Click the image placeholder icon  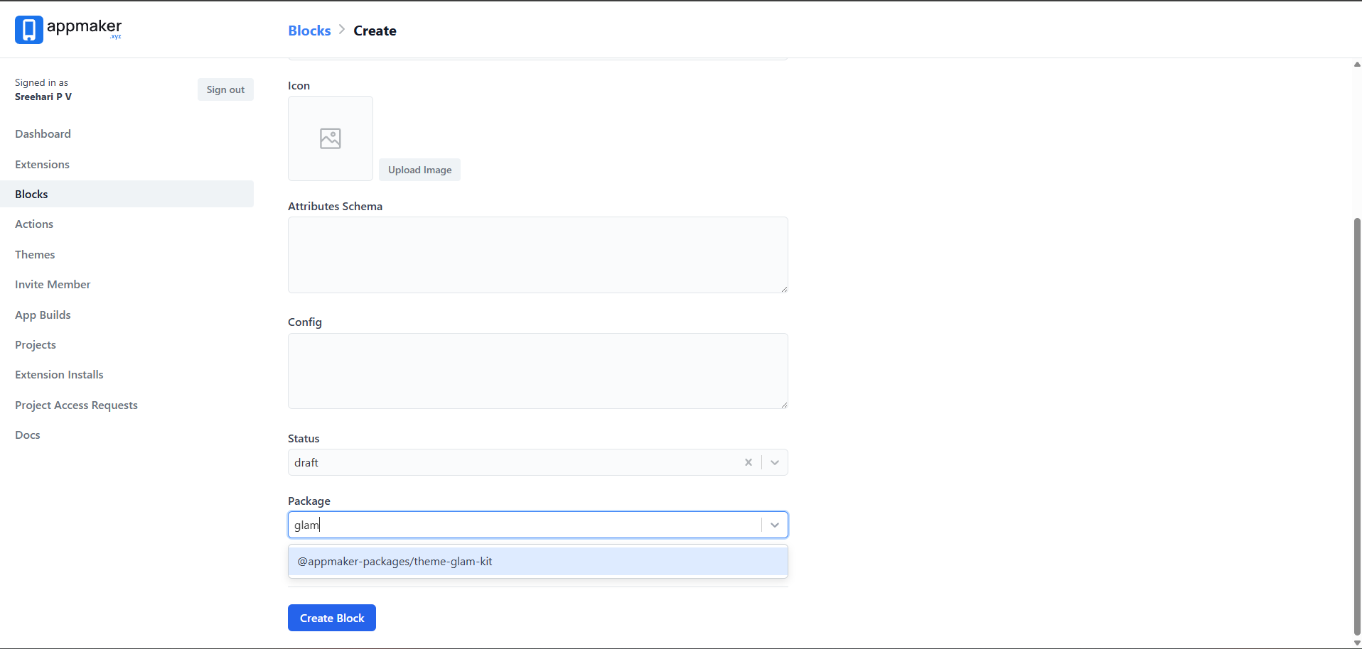pyautogui.click(x=331, y=138)
